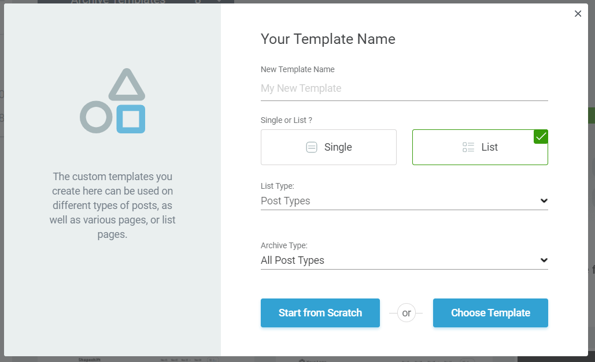The image size is (595, 362).
Task: Click the blue square shape illustration
Action: 131,119
